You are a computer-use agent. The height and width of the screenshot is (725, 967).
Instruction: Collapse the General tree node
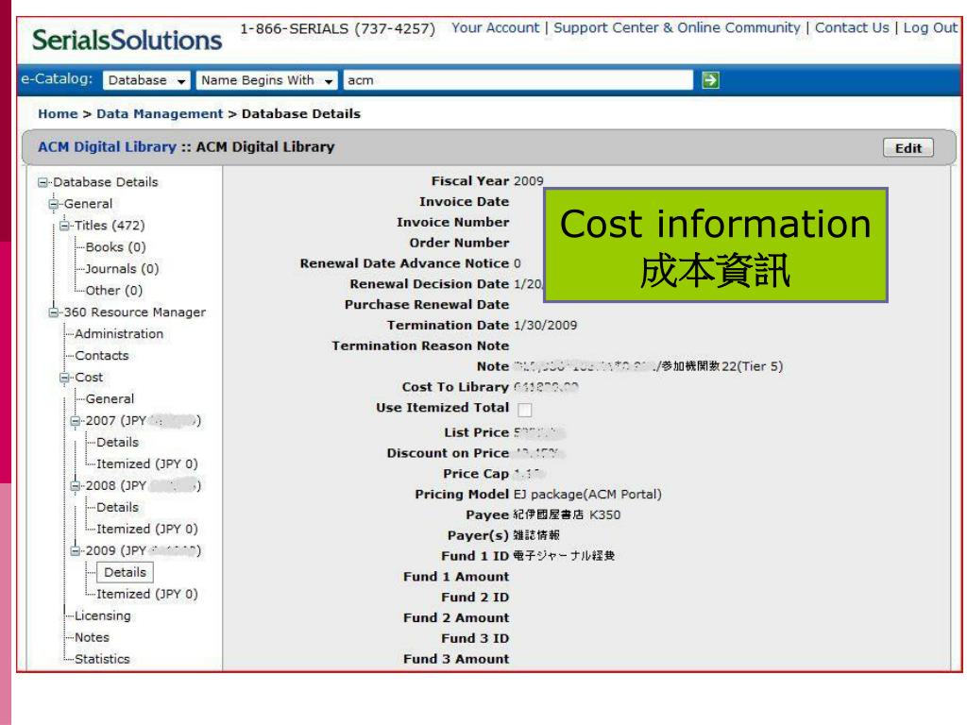click(x=54, y=204)
